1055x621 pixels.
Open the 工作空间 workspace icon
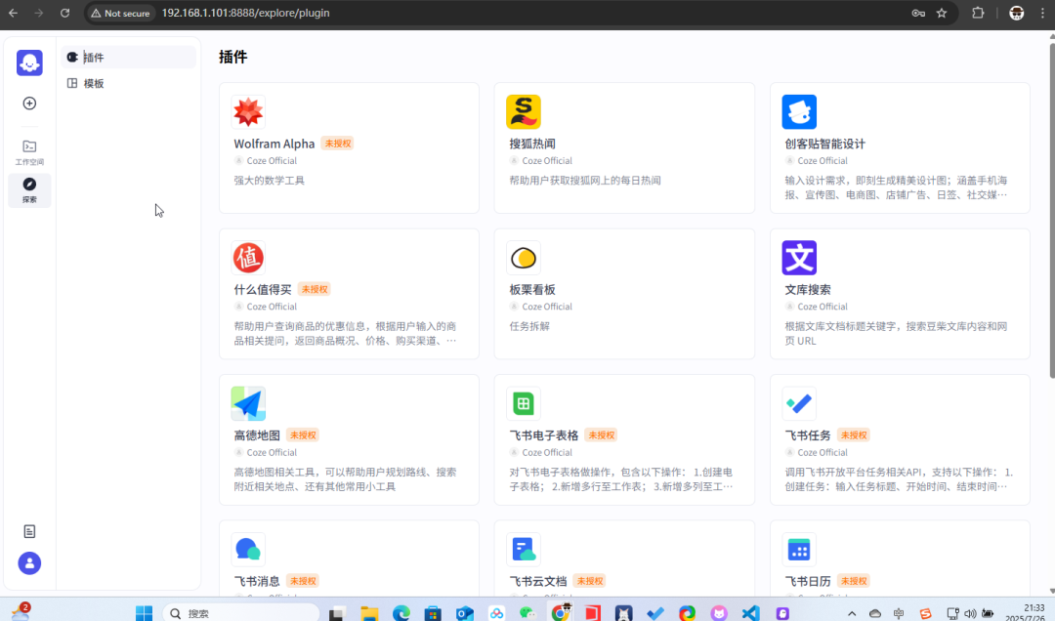pyautogui.click(x=29, y=150)
